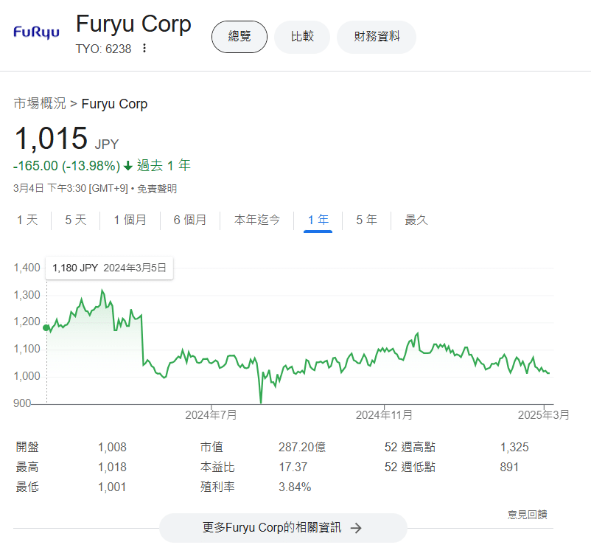Click the 52 週低點 label
The width and height of the screenshot is (591, 556).
[410, 467]
